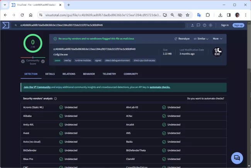
Task: Click the signed tag
Action: point(98,60)
